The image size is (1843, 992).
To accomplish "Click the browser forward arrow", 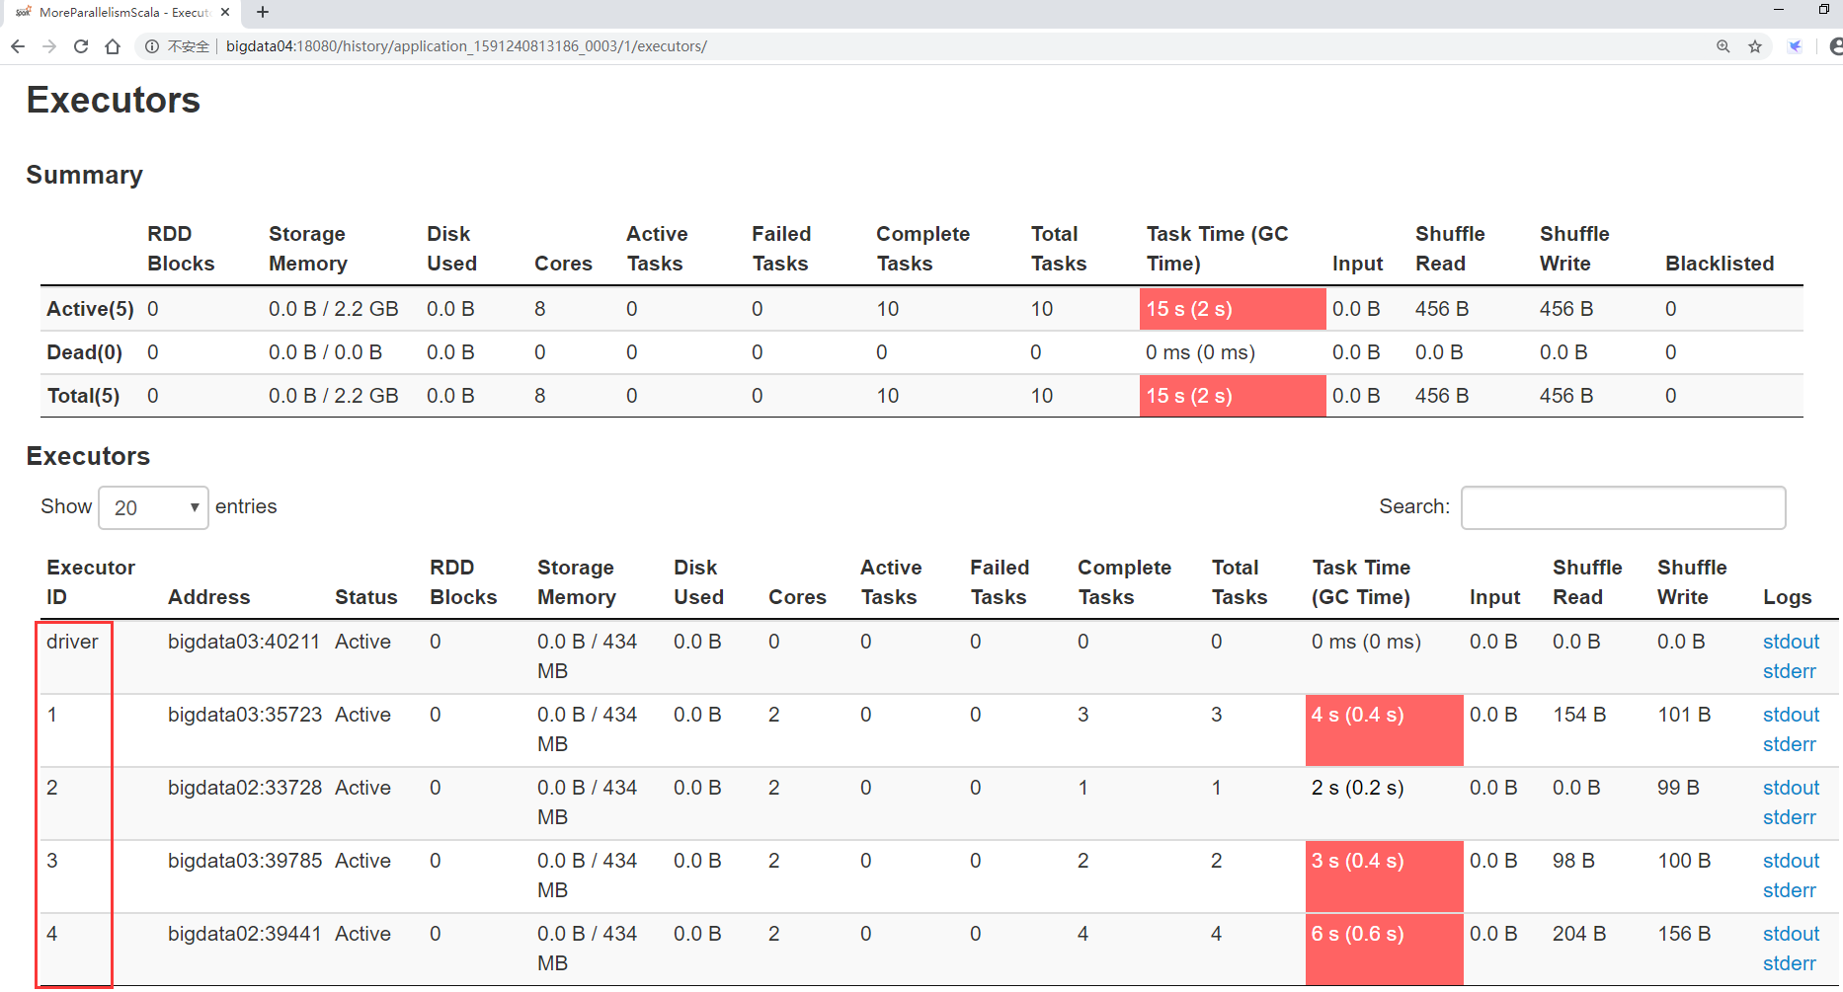I will (49, 46).
